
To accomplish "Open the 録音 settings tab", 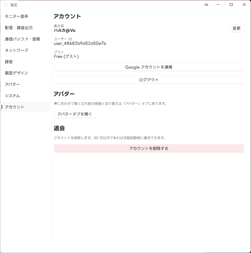I will 26,62.
